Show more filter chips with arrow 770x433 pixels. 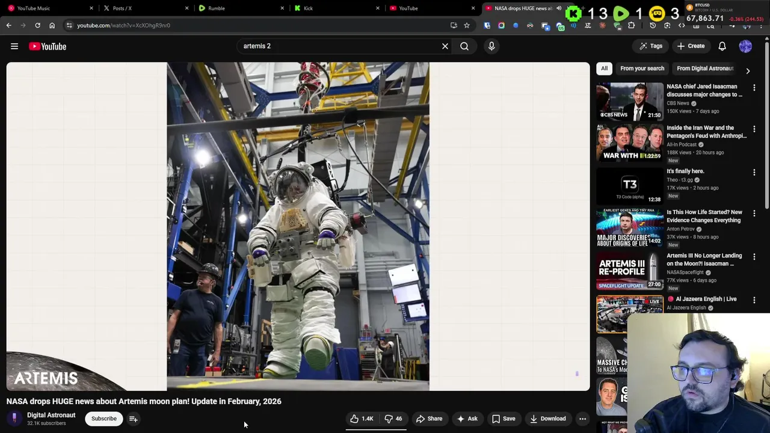[x=748, y=70]
